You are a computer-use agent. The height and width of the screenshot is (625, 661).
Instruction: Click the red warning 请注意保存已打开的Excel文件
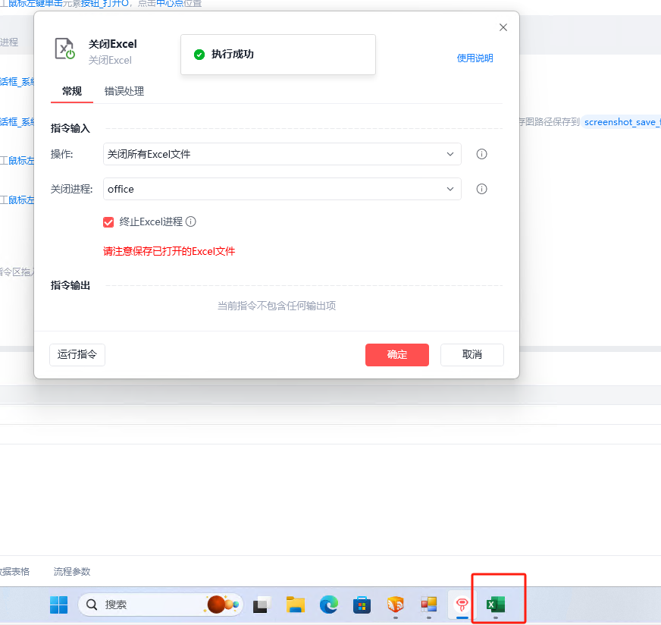169,251
